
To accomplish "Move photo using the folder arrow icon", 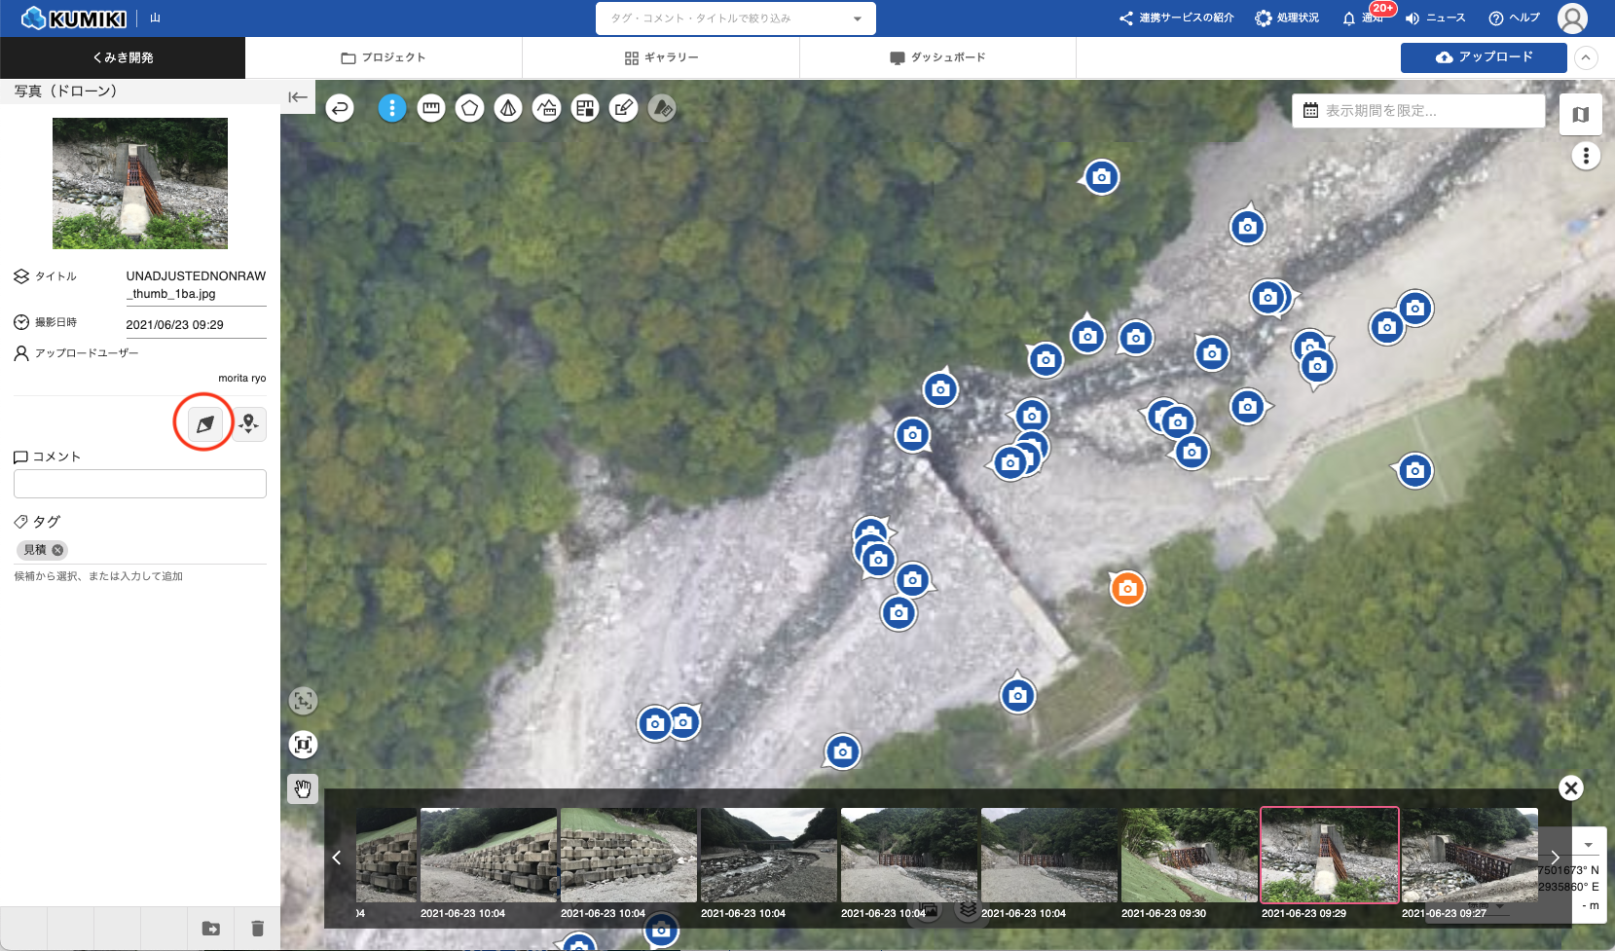I will click(x=211, y=929).
